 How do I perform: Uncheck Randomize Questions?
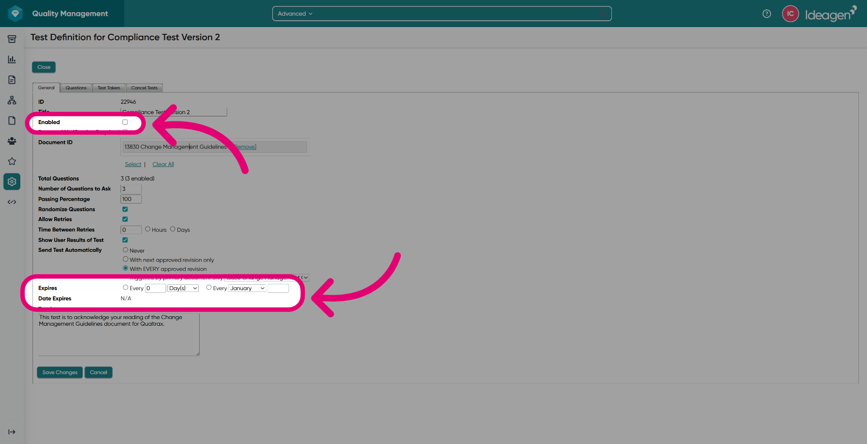click(125, 209)
